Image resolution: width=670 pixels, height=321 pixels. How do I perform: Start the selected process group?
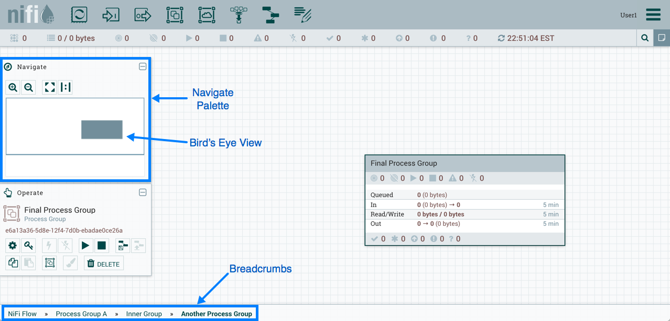pyautogui.click(x=85, y=245)
